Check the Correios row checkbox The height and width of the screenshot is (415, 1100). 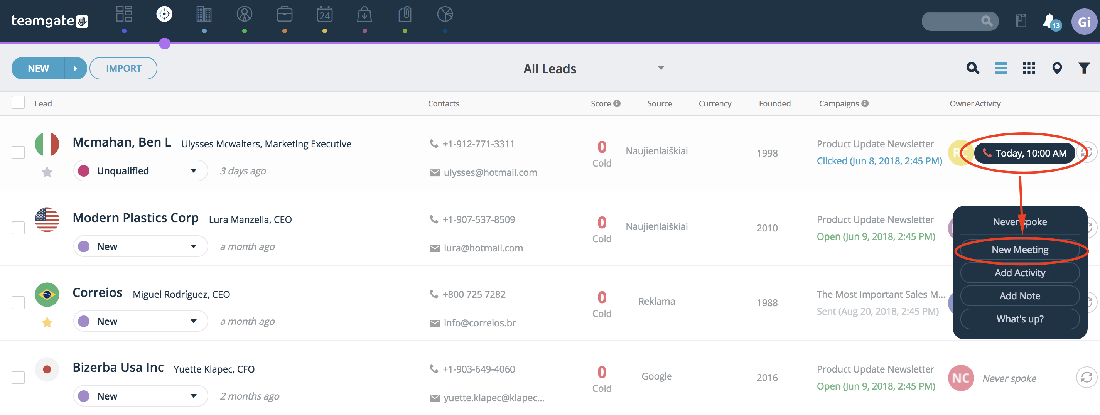click(18, 303)
